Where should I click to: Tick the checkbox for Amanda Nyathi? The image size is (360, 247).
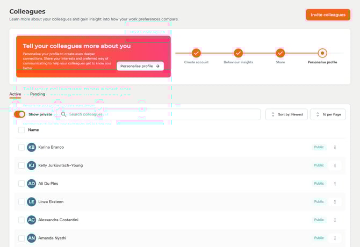pos(21,238)
